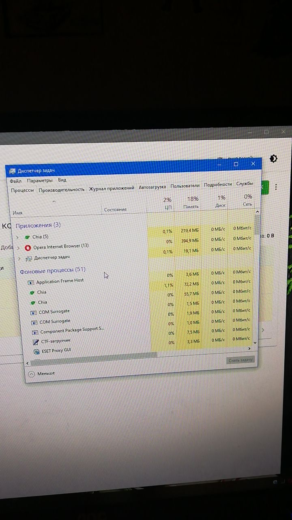Toggle the theme icon in the browser window
This screenshot has width=292, height=520.
tap(274, 159)
